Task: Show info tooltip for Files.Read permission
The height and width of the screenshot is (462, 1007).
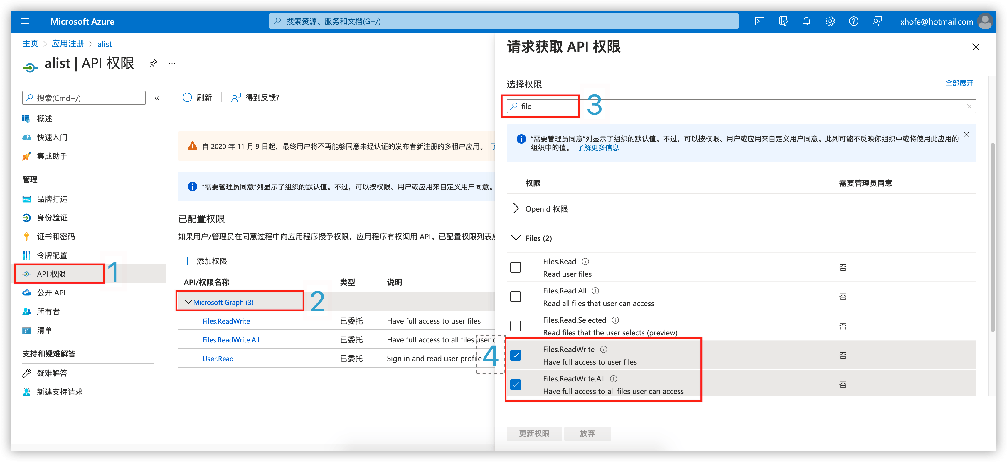Action: point(586,261)
